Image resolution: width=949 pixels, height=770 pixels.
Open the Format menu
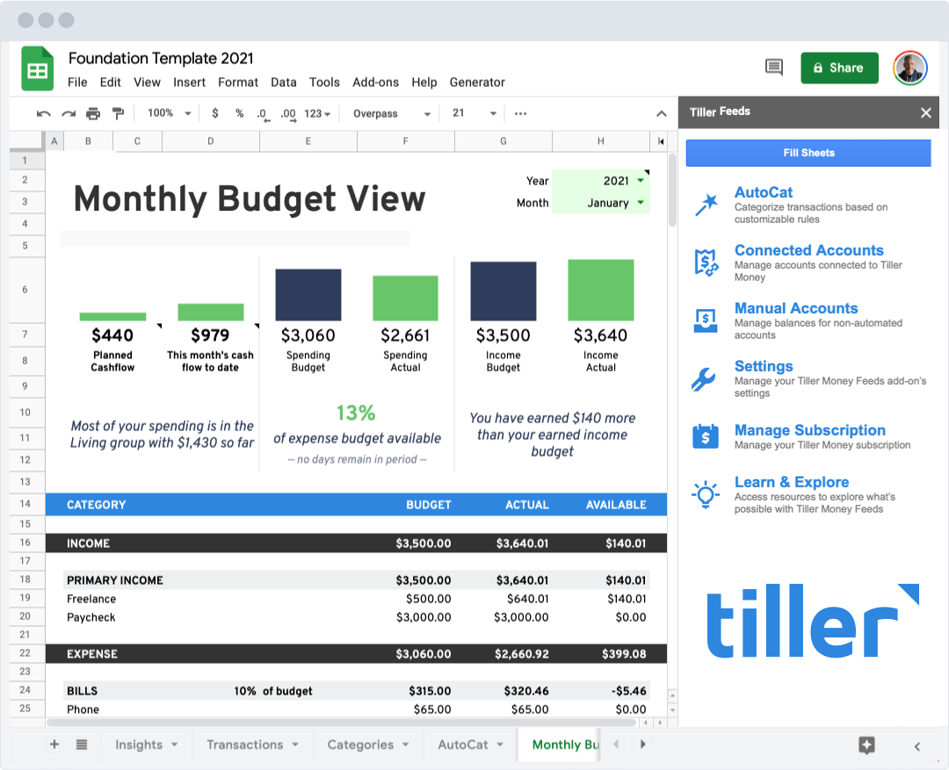tap(238, 83)
